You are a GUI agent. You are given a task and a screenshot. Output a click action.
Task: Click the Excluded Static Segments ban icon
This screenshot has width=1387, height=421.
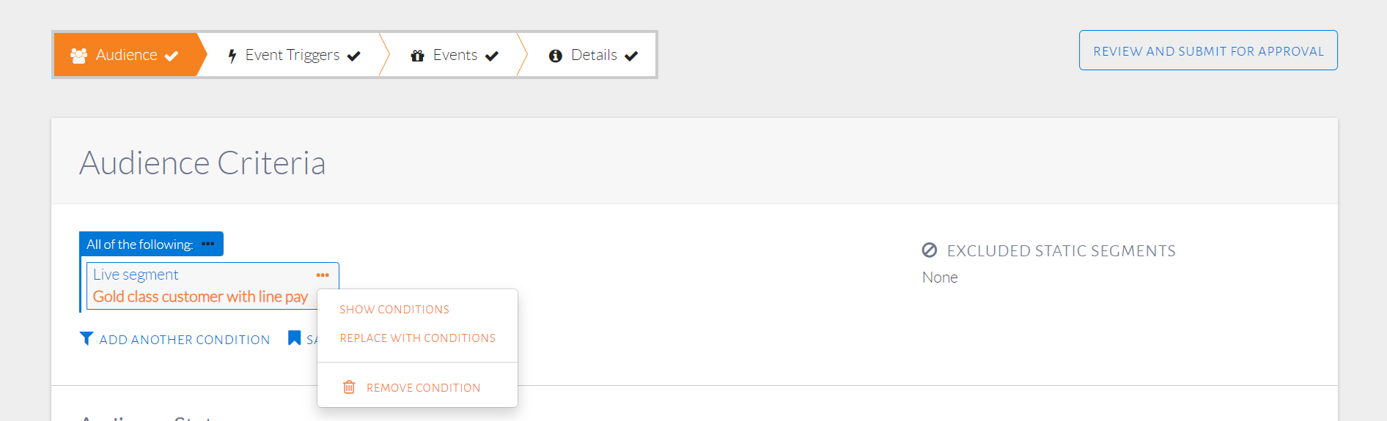coord(930,250)
